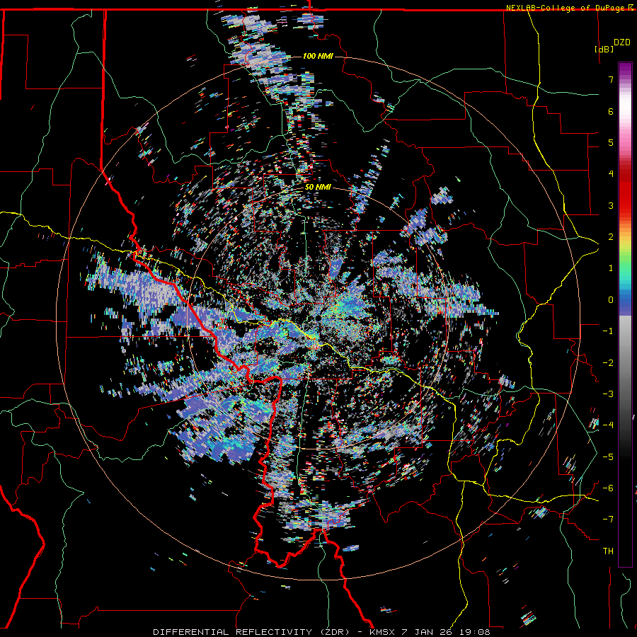The image size is (637, 637).
Task: Click the 3 value on the color scale
Action: pyautogui.click(x=611, y=205)
